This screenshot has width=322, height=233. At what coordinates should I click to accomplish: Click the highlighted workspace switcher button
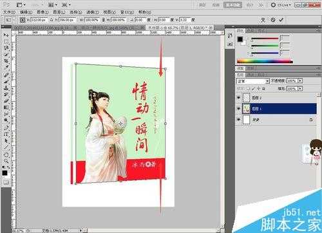tap(232, 5)
